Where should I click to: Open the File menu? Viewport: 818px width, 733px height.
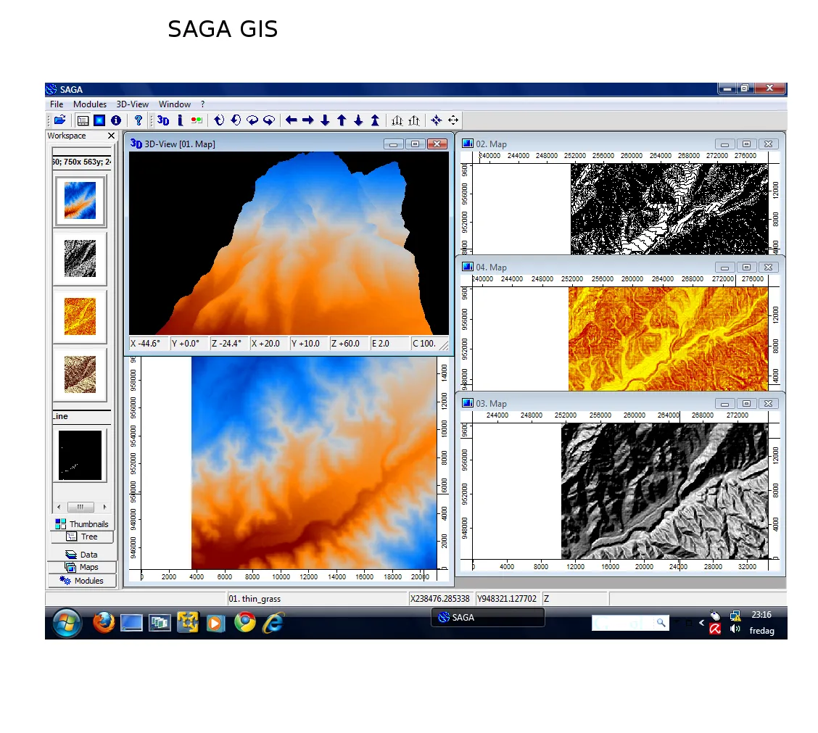pos(57,104)
